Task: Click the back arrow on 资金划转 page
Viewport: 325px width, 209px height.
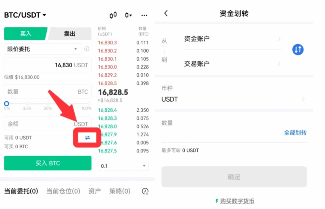Action: click(x=165, y=13)
